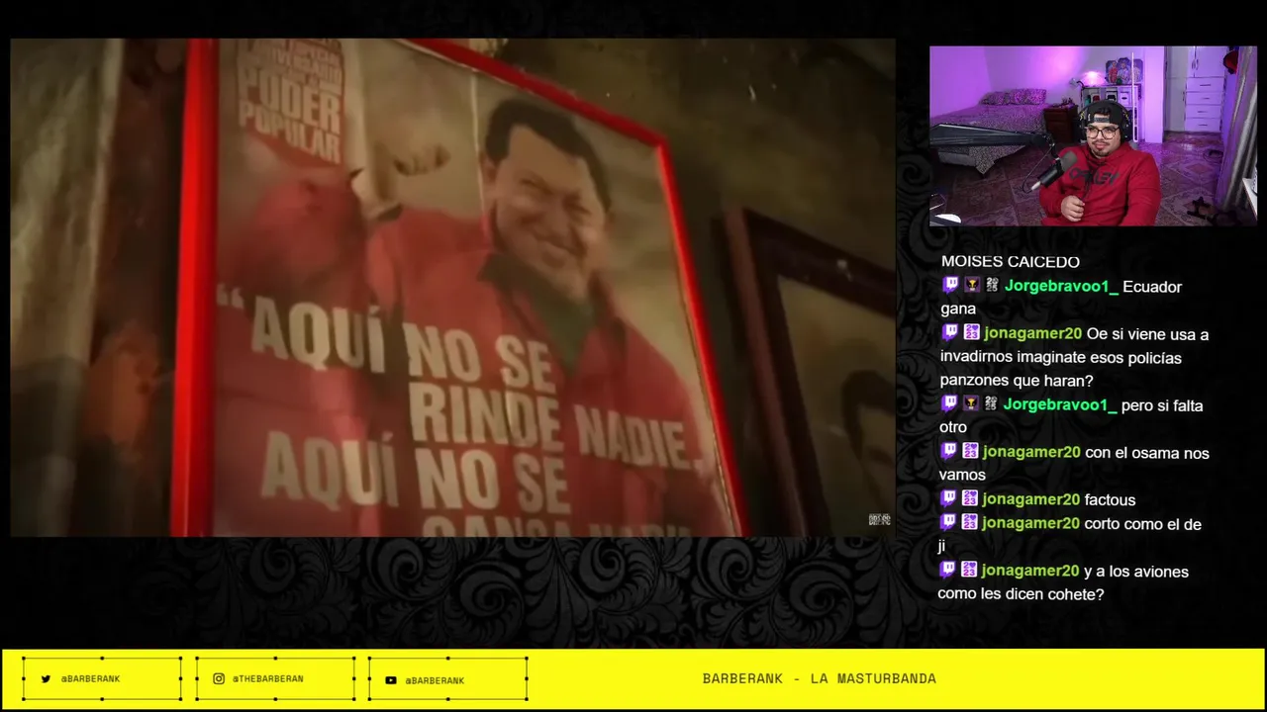Click Twitch icon beside 'corto como el de' message
Viewport: 1267px width, 712px height.
tap(948, 522)
